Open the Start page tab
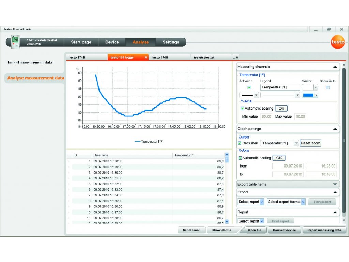The height and width of the screenshot is (262, 349). click(x=81, y=42)
